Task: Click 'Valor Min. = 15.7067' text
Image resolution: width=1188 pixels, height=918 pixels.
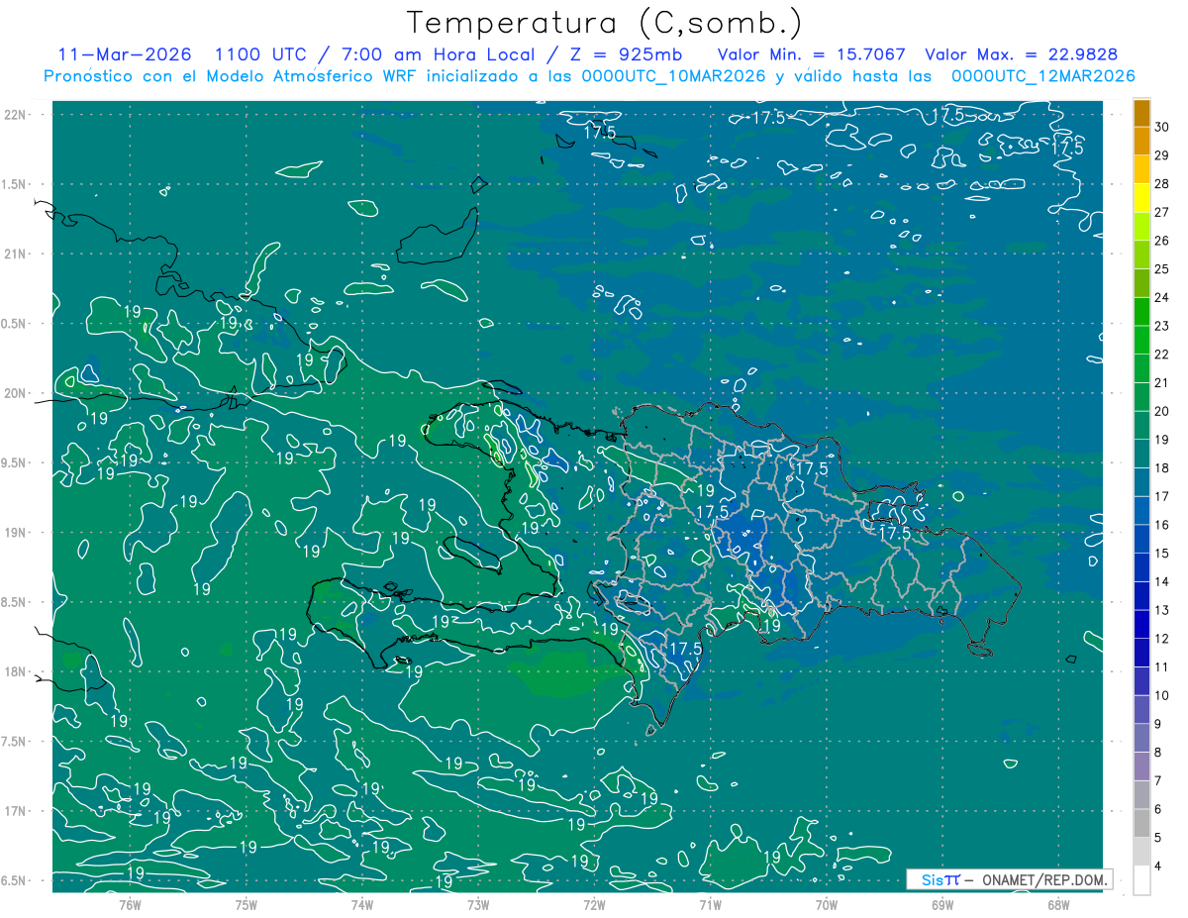Action: tap(811, 54)
